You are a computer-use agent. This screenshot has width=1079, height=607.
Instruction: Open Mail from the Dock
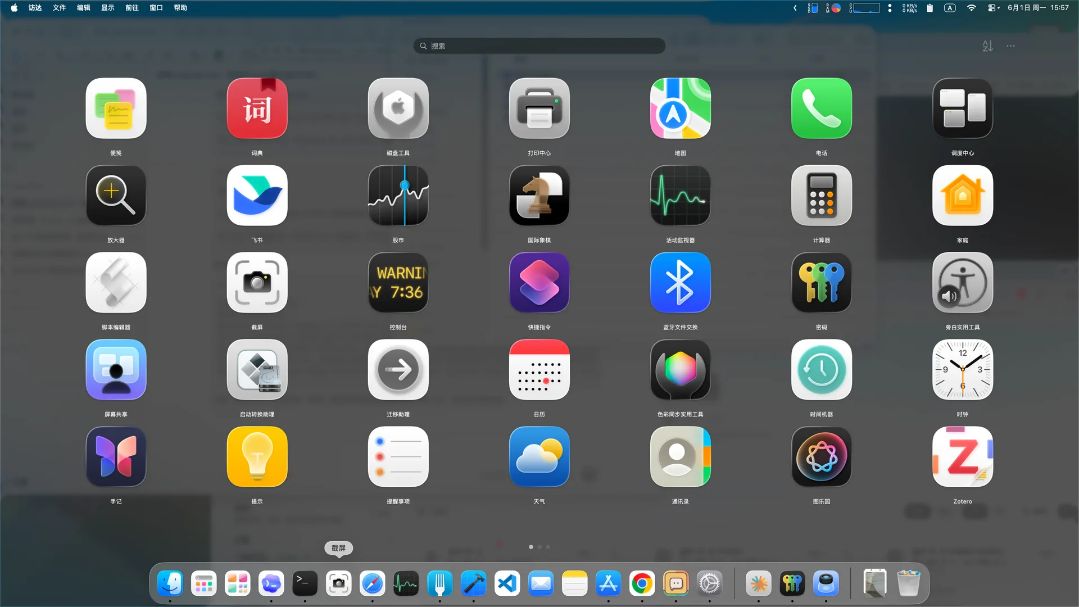point(541,584)
